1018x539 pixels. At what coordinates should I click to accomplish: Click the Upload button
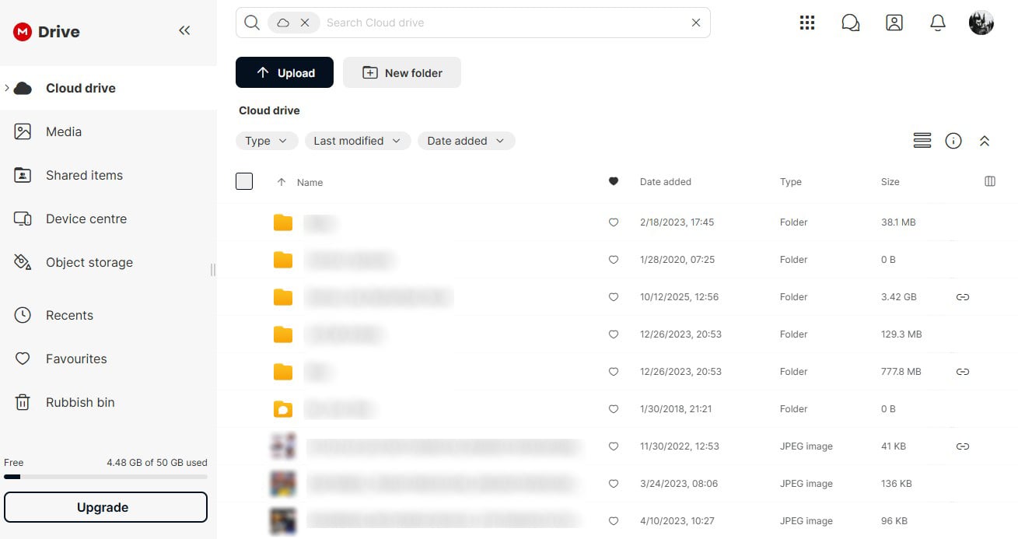click(x=285, y=72)
